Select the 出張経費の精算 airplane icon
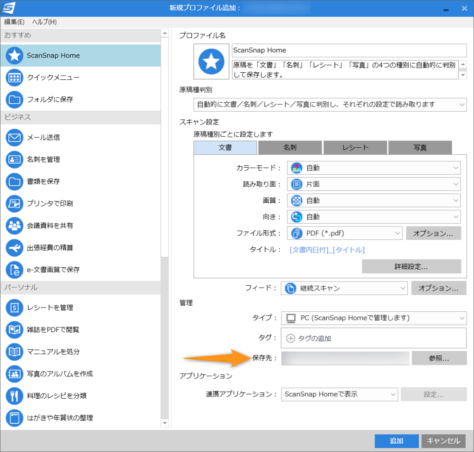The width and height of the screenshot is (474, 452). point(14,248)
